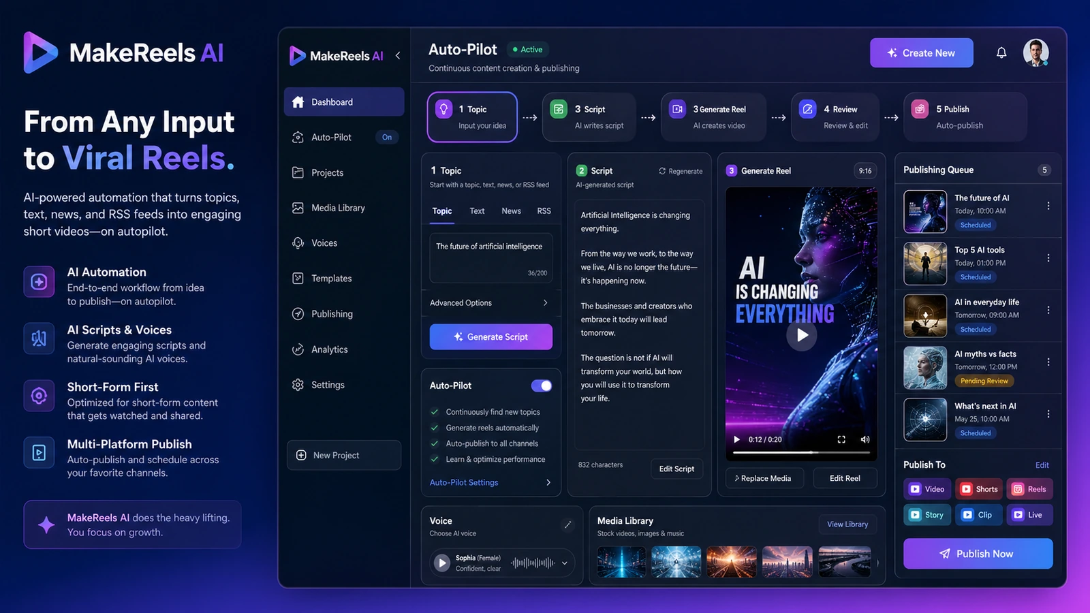The width and height of the screenshot is (1090, 613).
Task: Click Edit Script
Action: click(676, 469)
